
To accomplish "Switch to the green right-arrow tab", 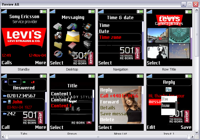I will pyautogui.click(x=24, y=82).
